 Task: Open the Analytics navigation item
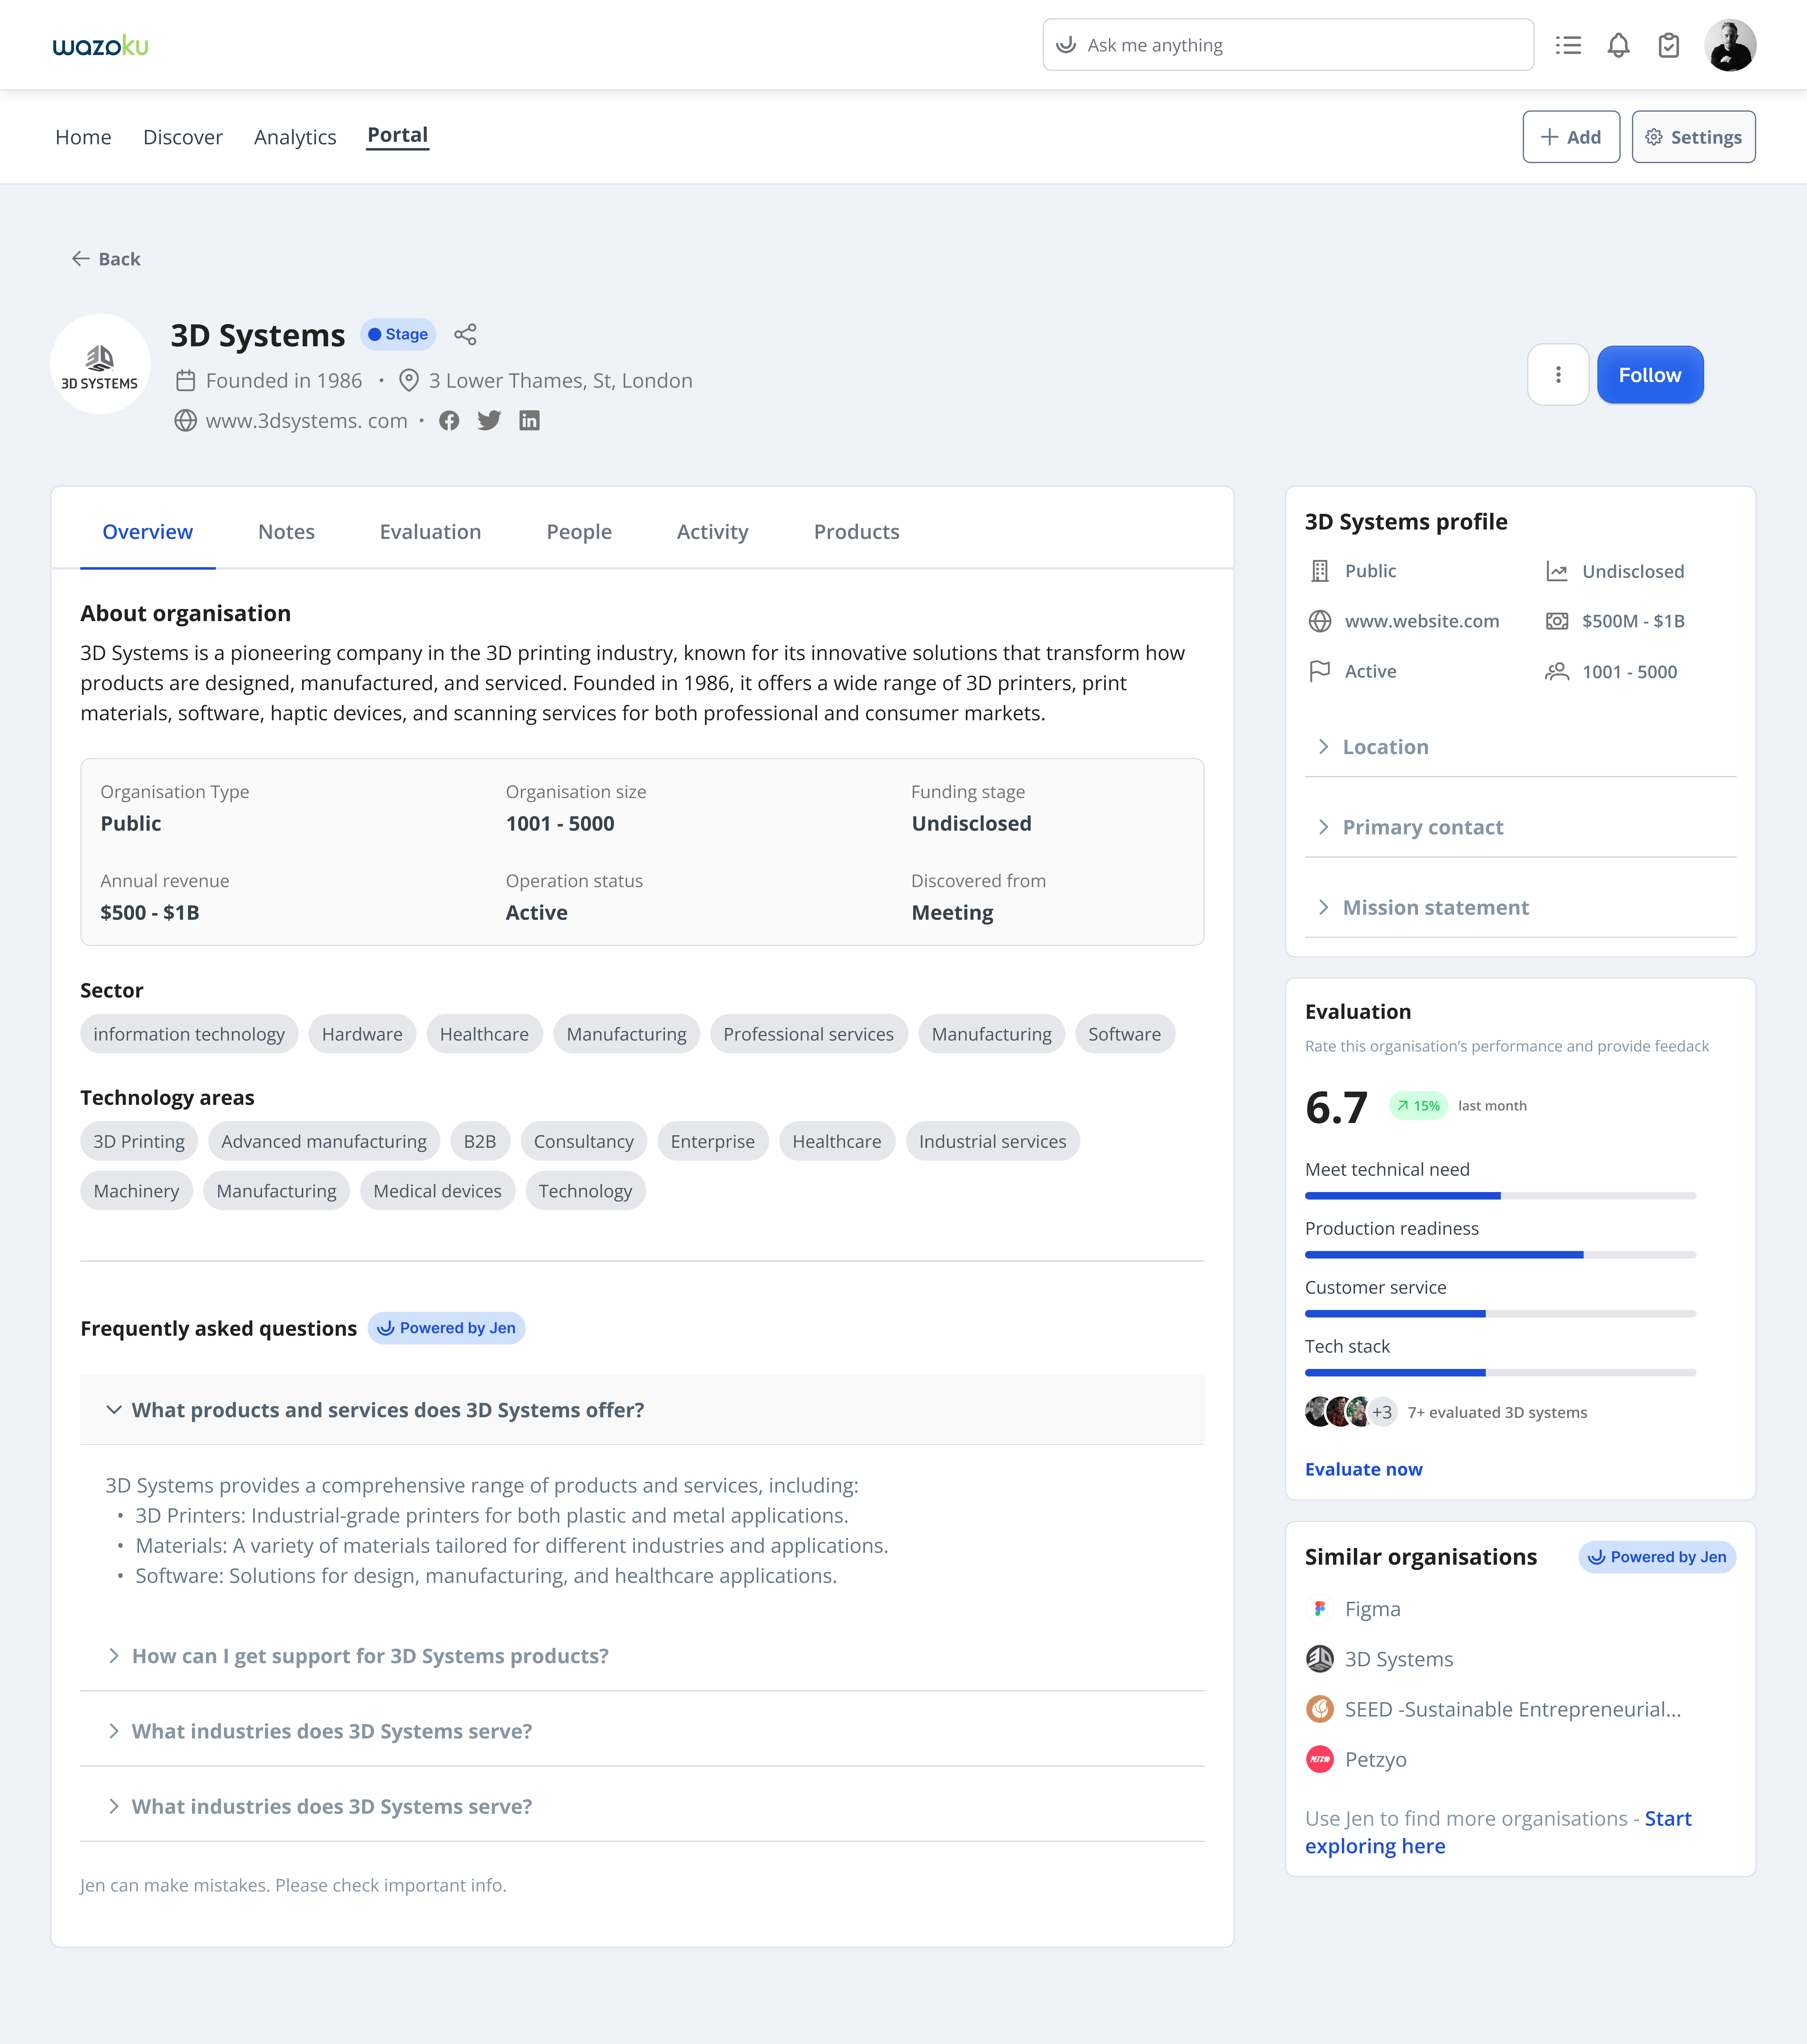(x=295, y=137)
